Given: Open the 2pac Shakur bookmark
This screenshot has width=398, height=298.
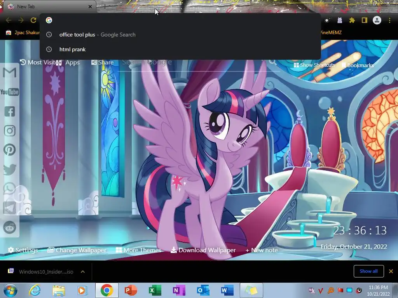Looking at the screenshot, I should (23, 33).
